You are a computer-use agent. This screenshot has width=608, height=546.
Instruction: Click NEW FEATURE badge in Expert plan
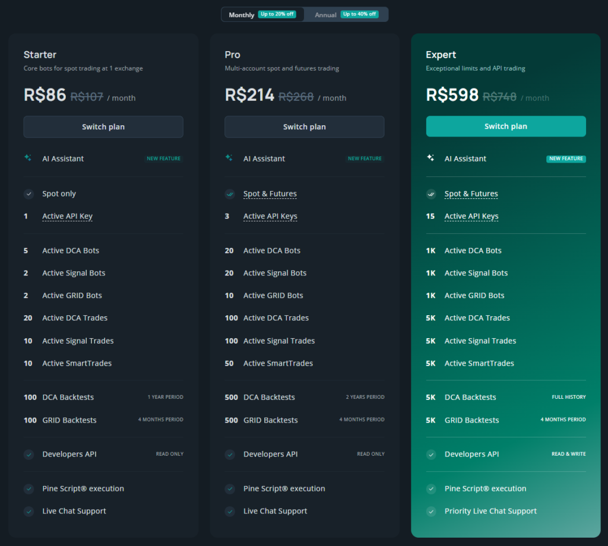[566, 158]
